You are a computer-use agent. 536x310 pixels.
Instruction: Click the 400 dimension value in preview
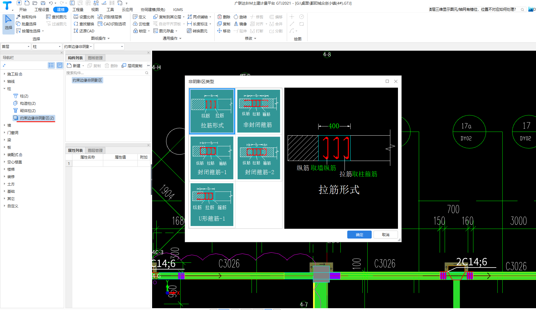(334, 126)
